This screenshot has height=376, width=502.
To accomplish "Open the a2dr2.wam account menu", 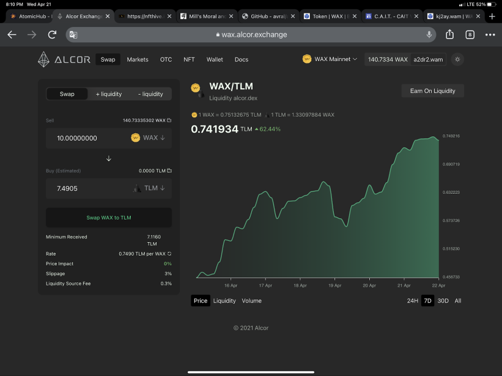I will 428,59.
